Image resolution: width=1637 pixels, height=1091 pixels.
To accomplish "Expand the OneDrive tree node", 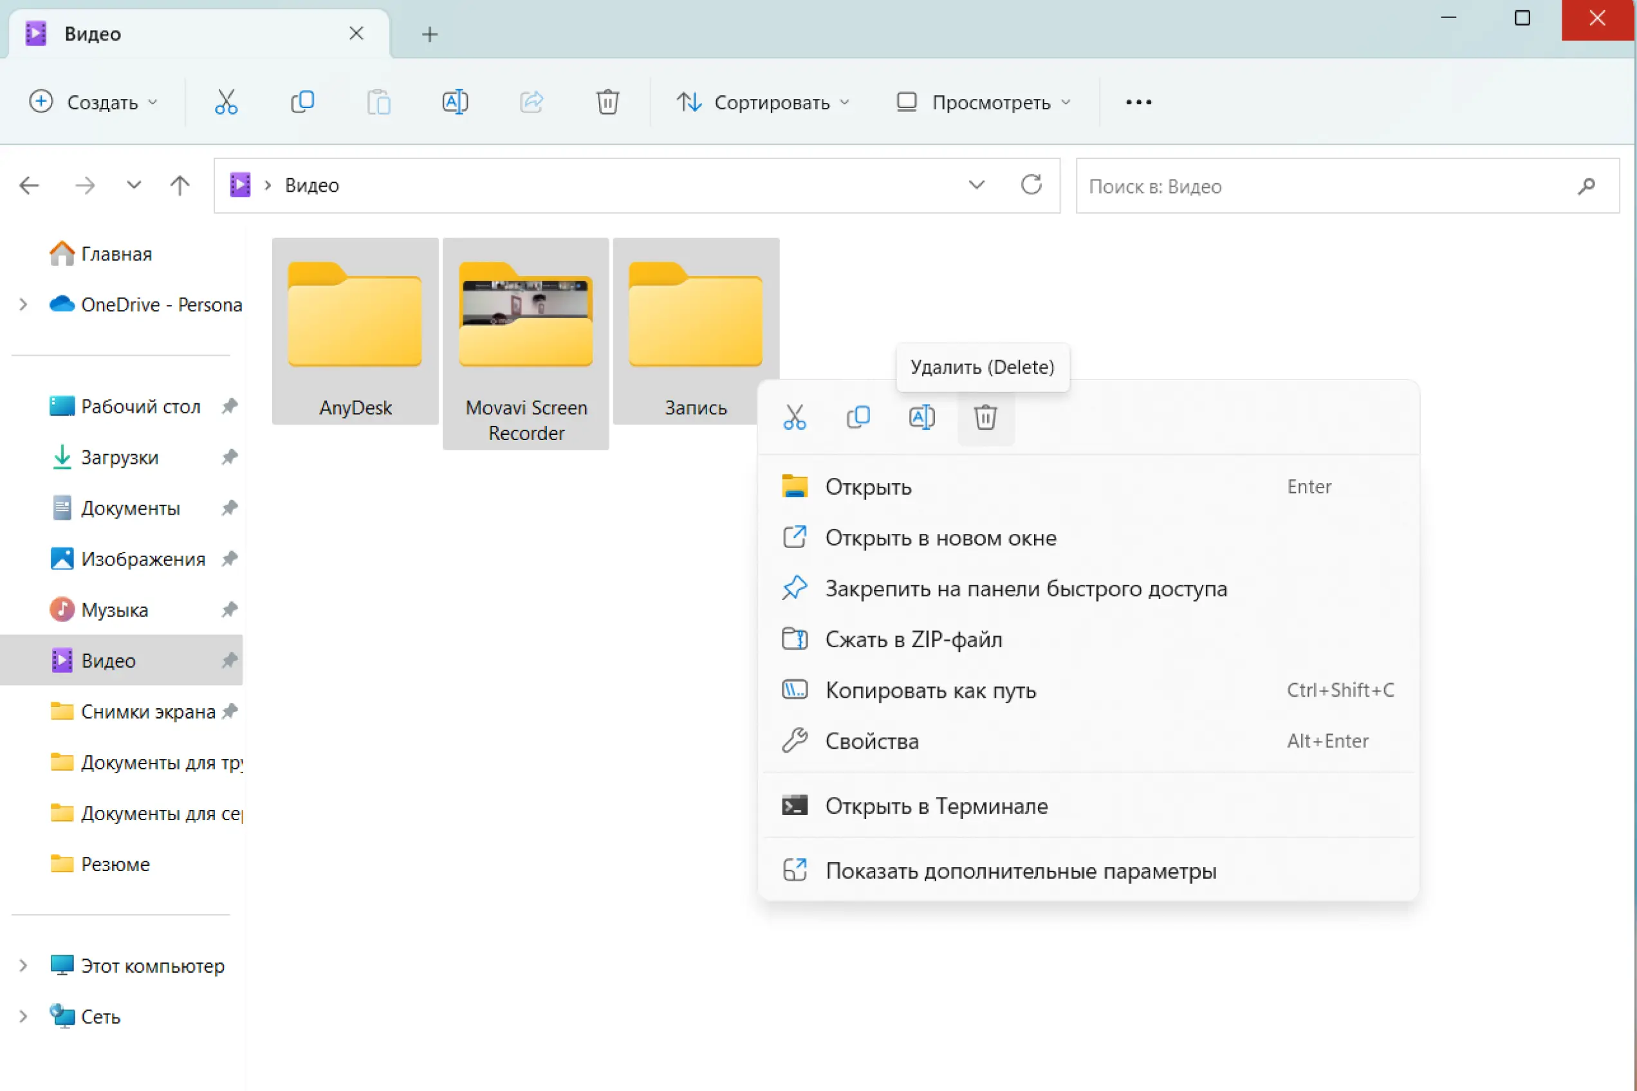I will (23, 305).
